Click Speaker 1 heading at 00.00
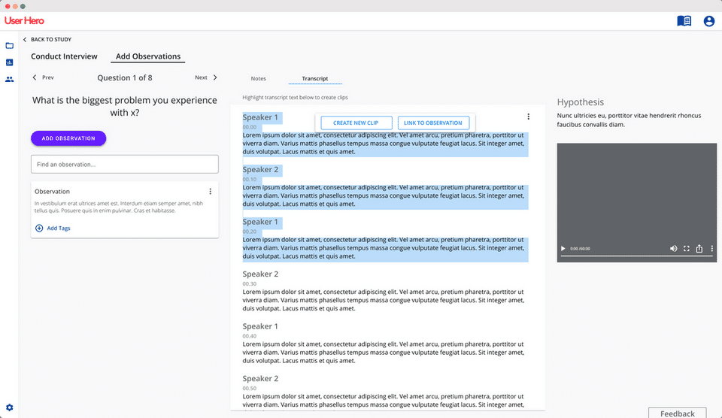The width and height of the screenshot is (722, 418). [260, 117]
